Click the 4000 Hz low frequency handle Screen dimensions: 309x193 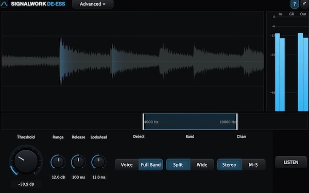[144, 121]
